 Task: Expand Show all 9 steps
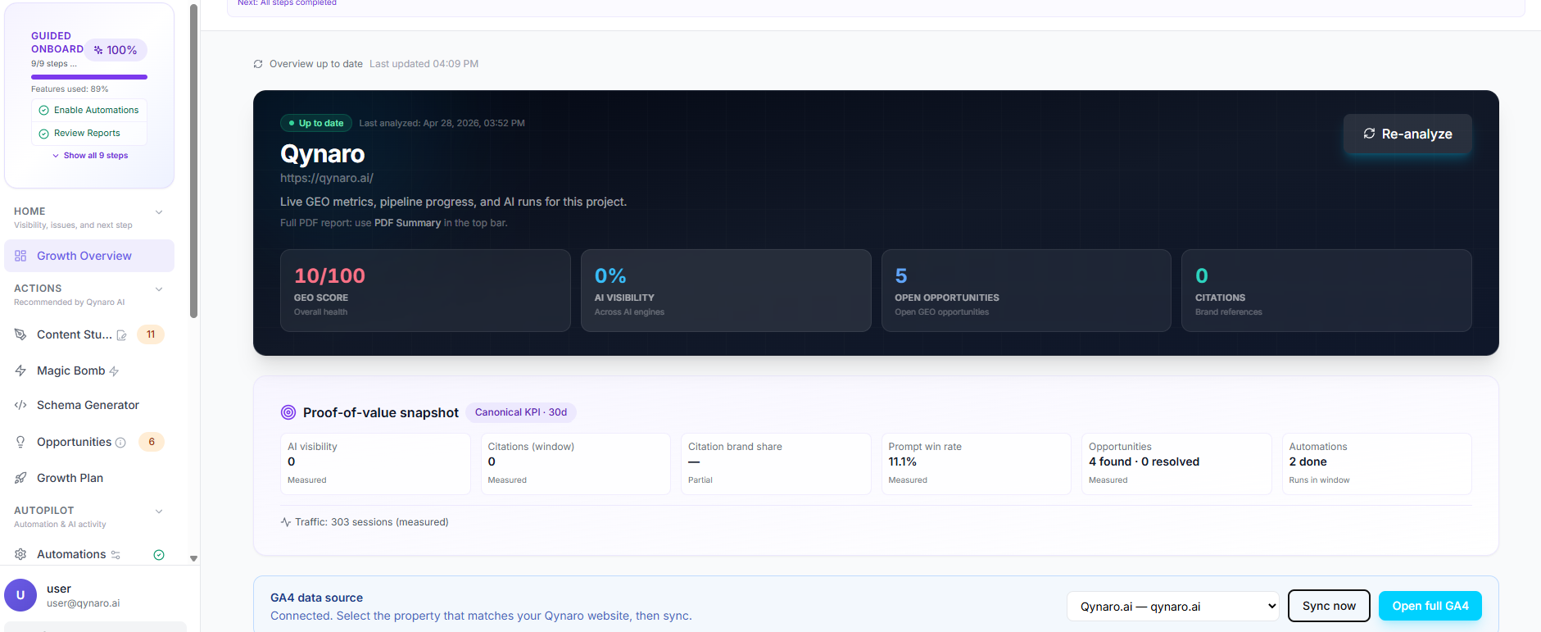tap(90, 156)
